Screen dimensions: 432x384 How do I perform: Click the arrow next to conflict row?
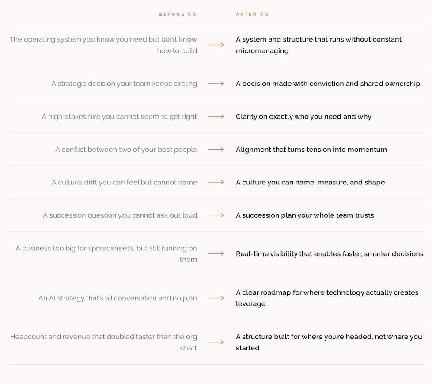[216, 150]
